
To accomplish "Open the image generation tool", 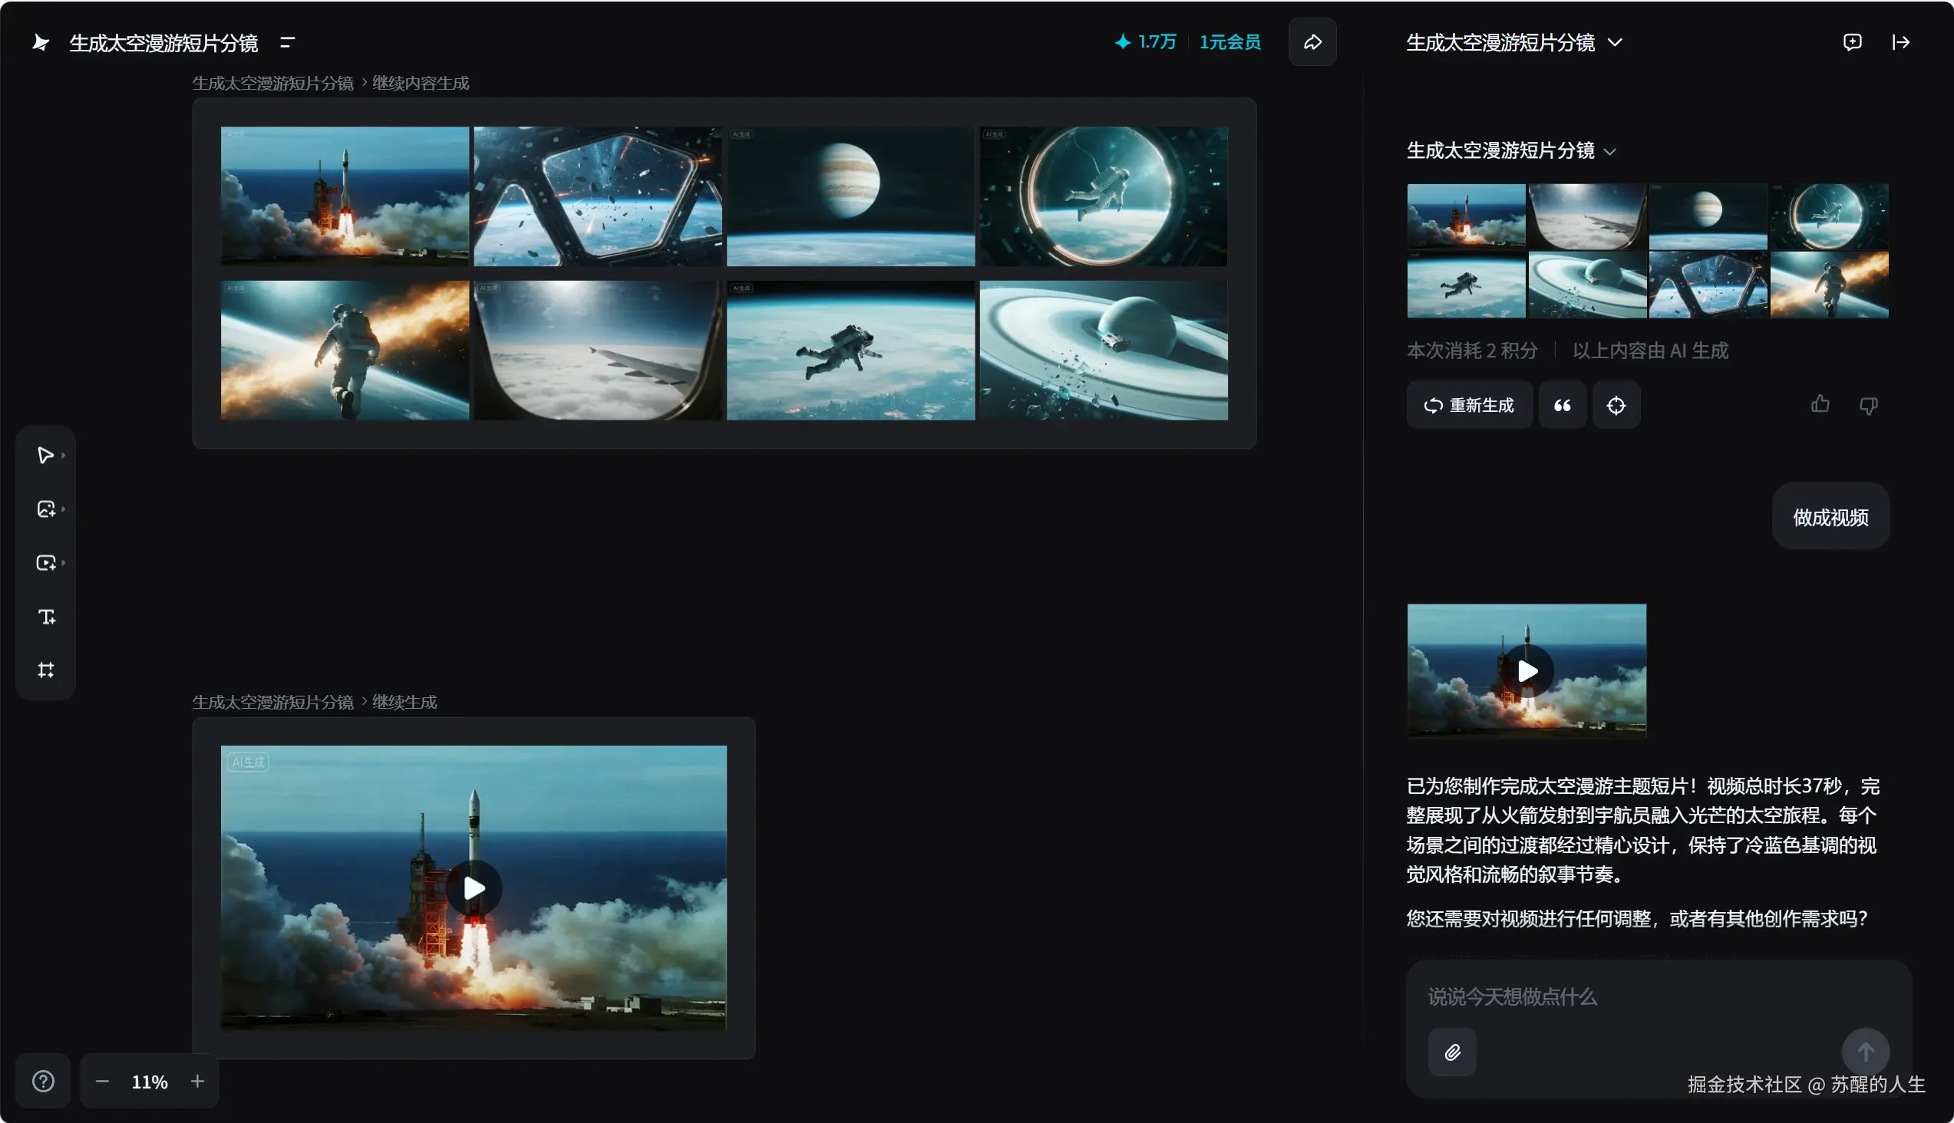I will pos(45,509).
